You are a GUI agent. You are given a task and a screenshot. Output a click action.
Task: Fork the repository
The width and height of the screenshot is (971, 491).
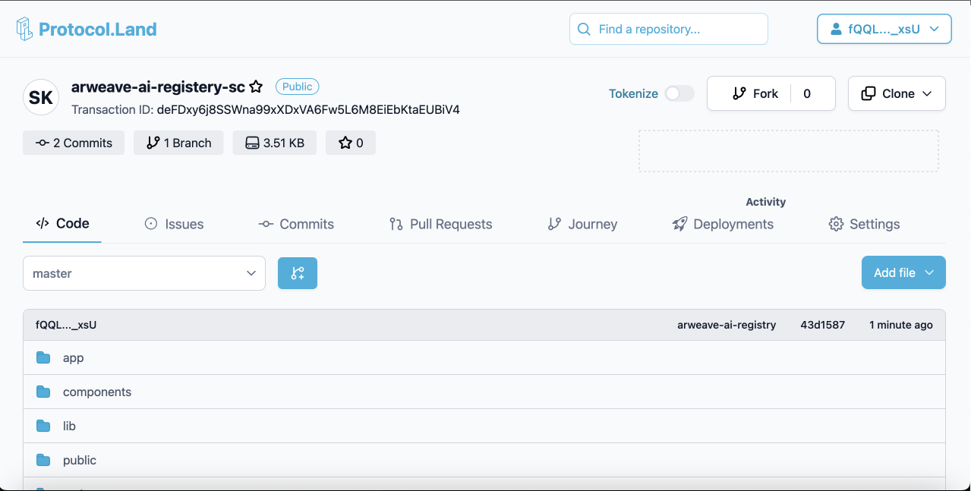tap(755, 93)
